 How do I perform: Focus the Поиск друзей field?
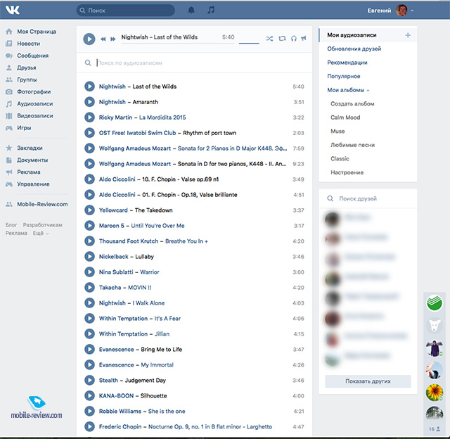368,198
